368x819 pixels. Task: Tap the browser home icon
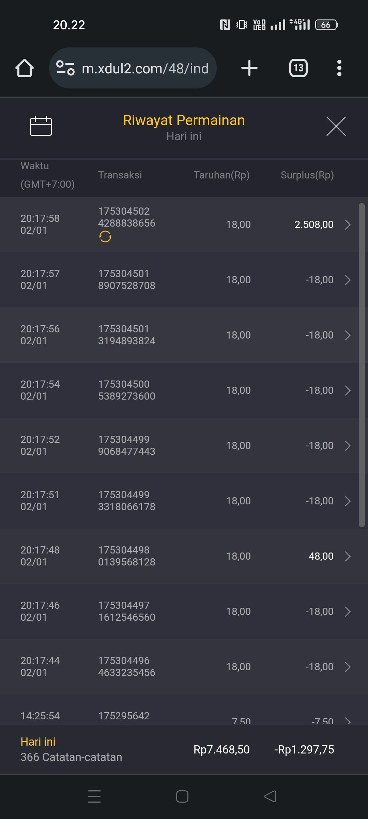(25, 68)
